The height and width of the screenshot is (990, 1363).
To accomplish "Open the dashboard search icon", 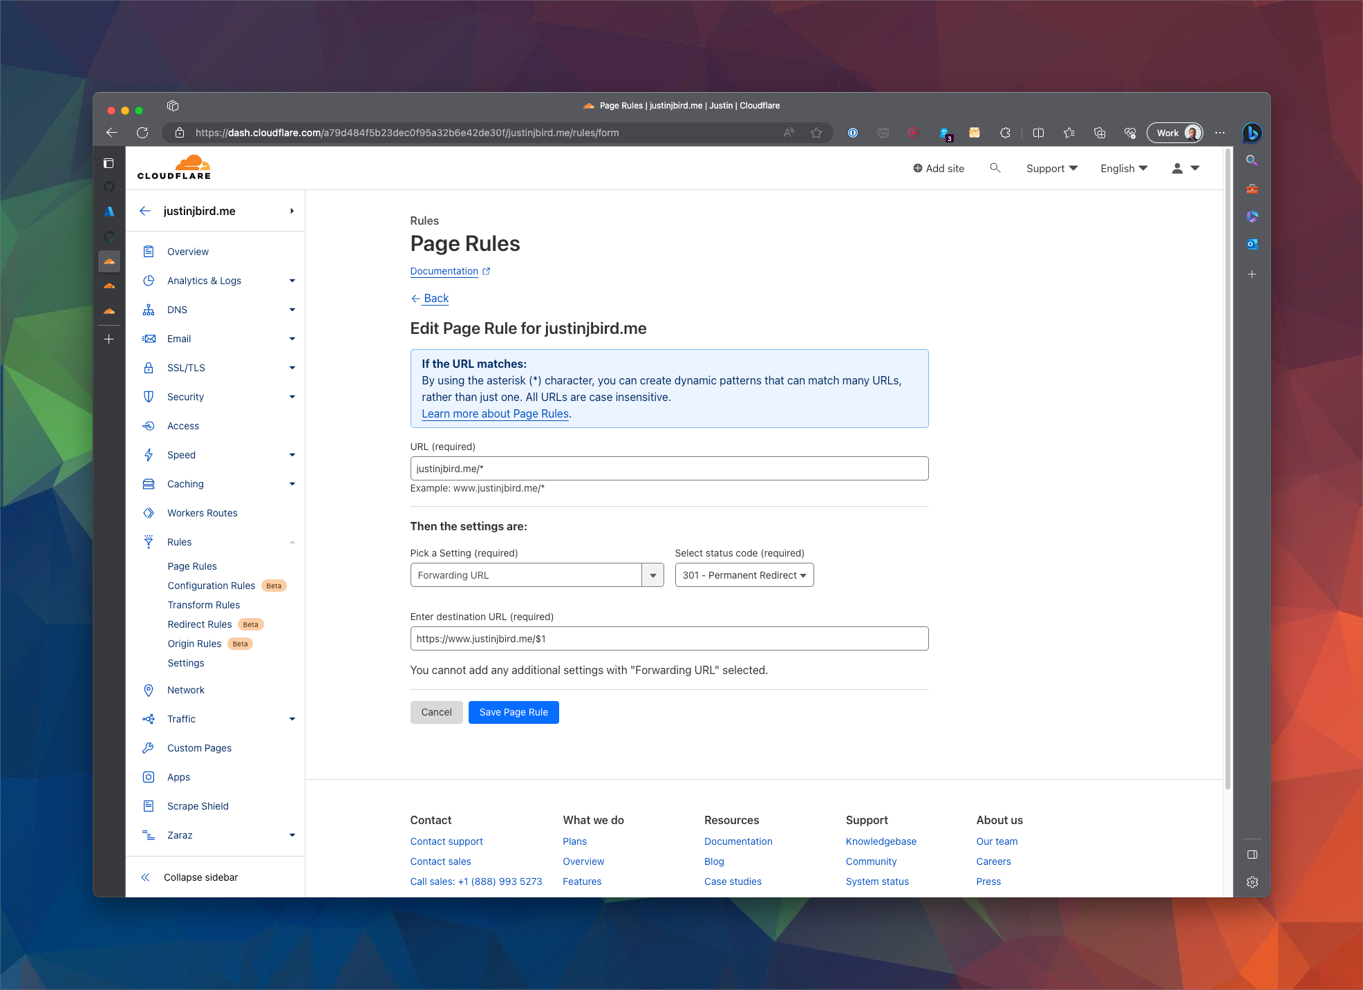I will [x=995, y=167].
